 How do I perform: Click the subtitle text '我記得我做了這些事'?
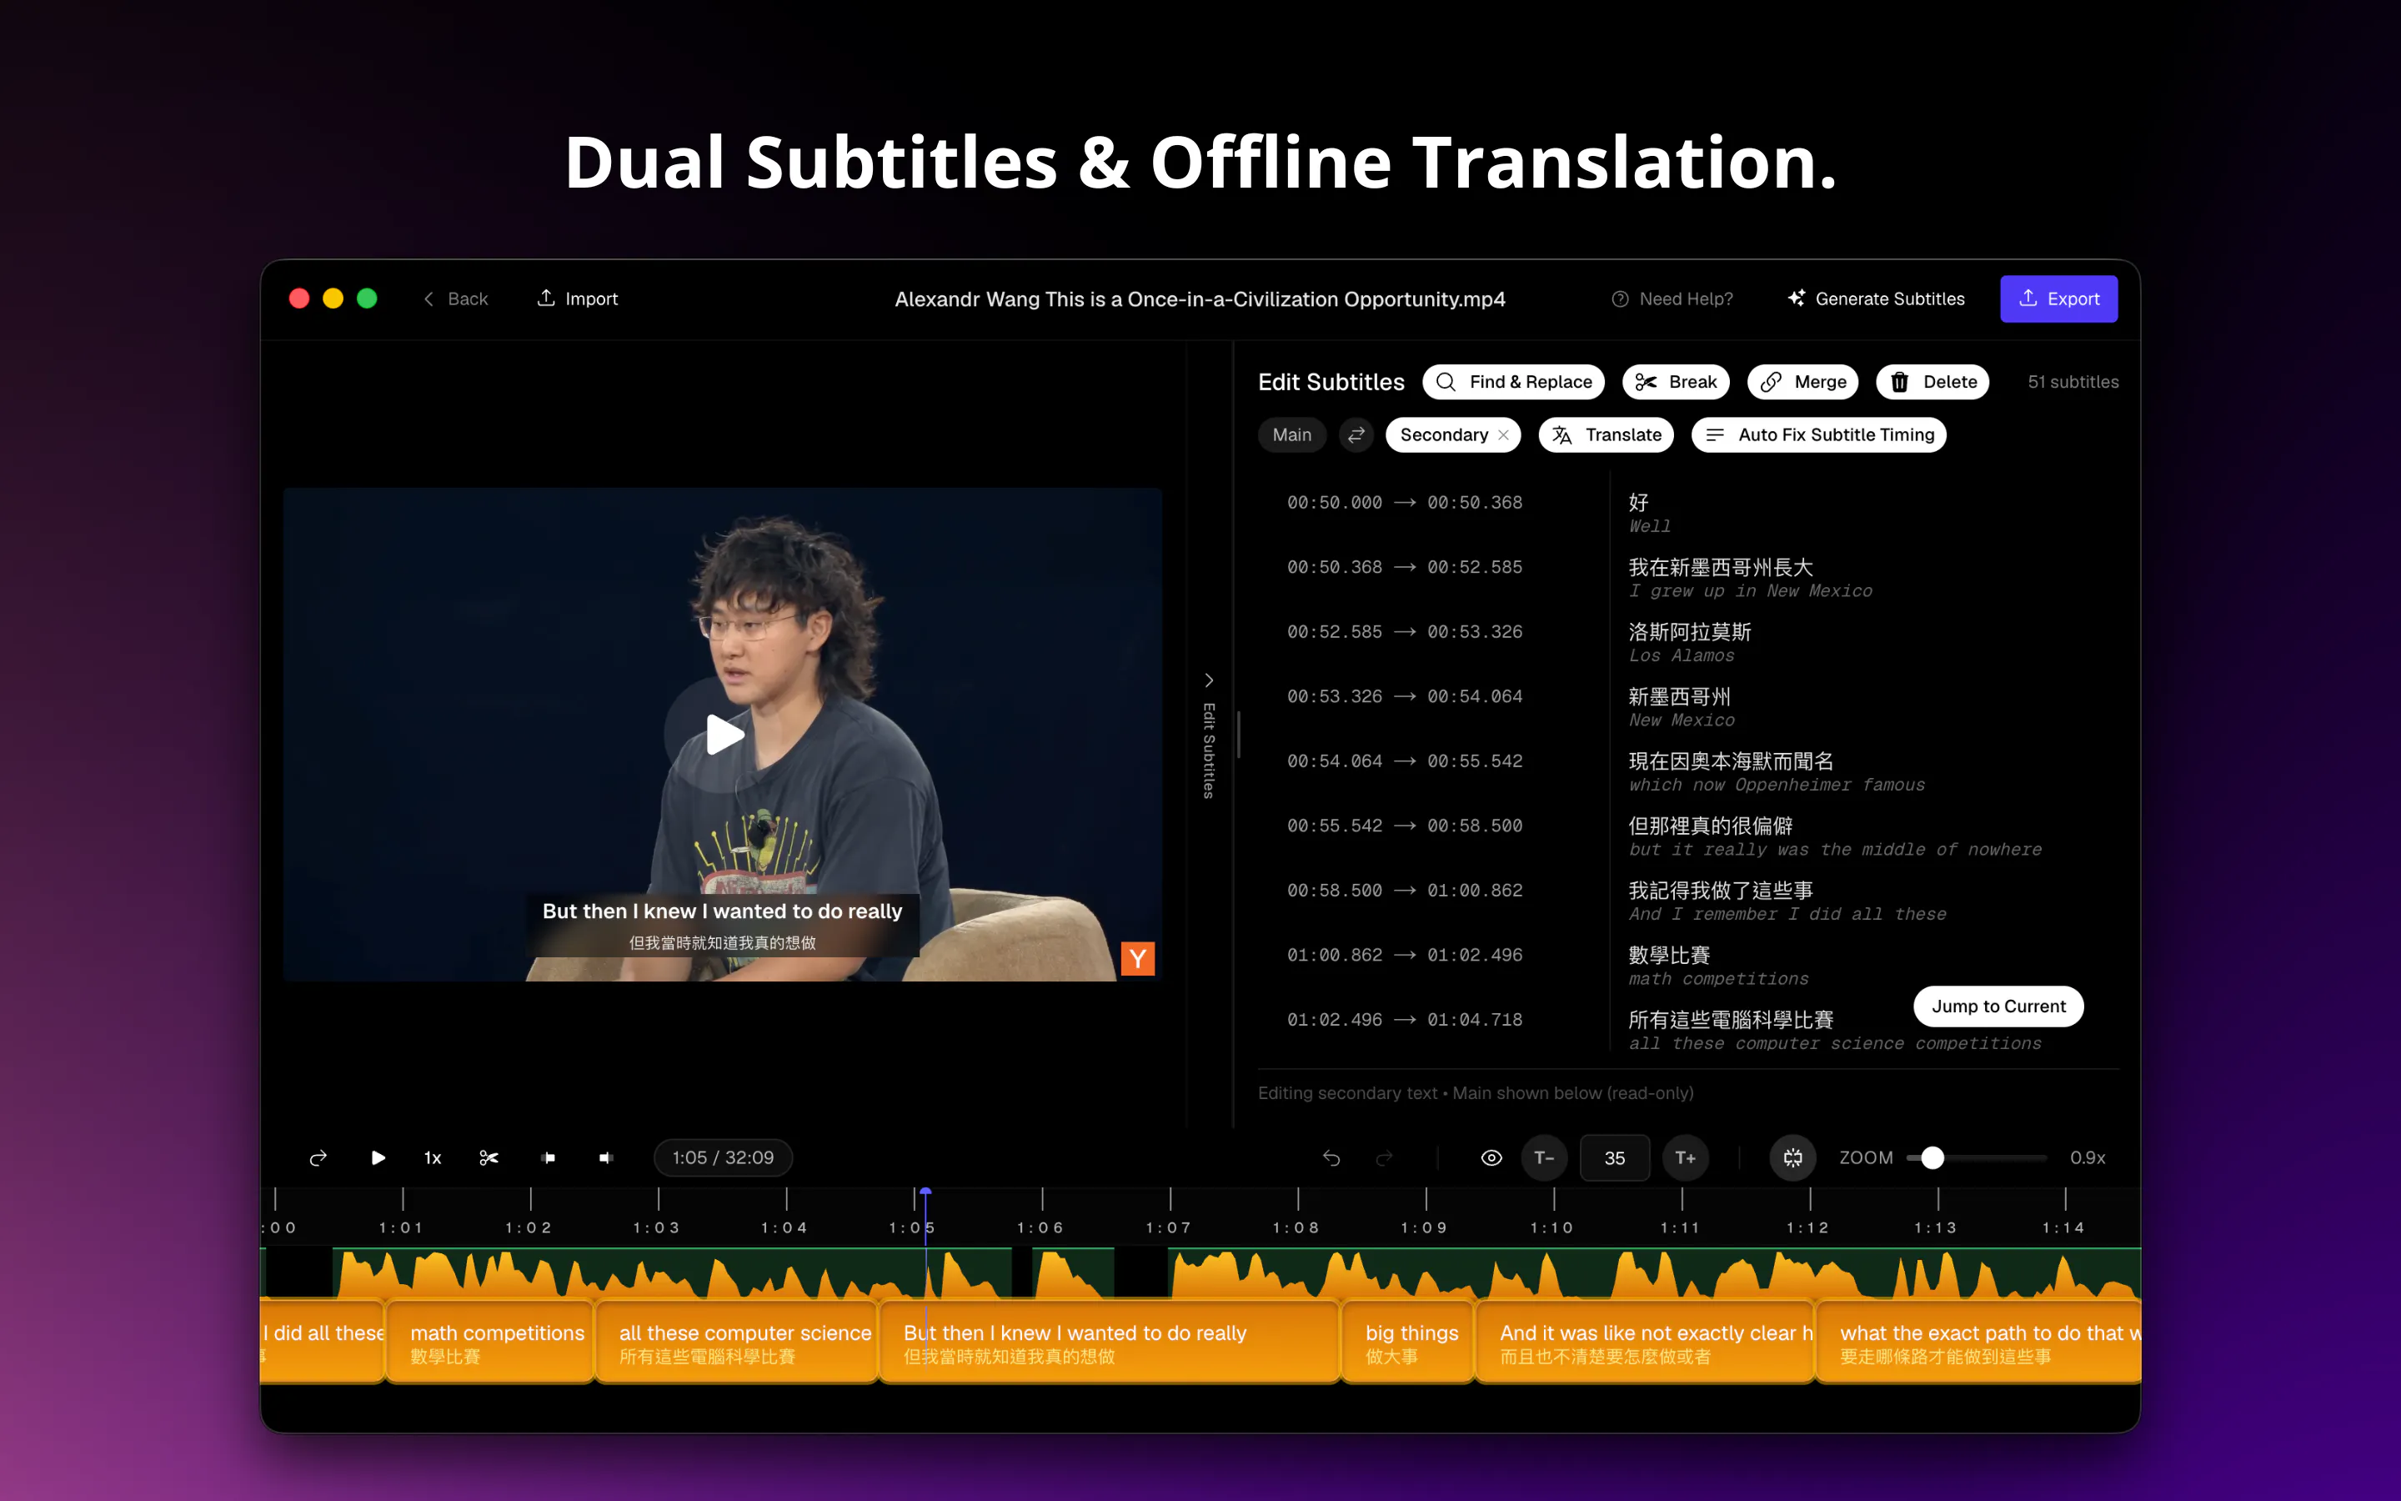1721,890
